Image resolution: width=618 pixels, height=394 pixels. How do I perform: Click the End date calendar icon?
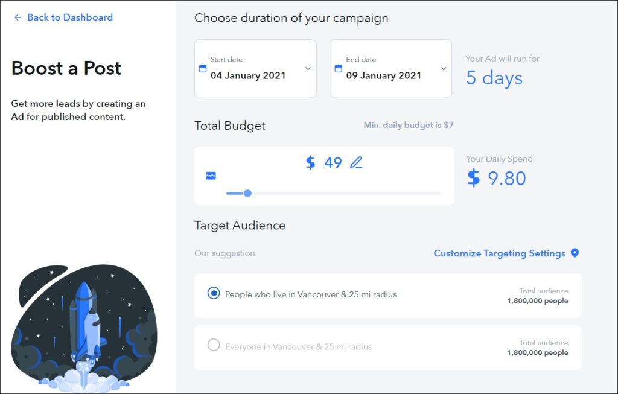pyautogui.click(x=339, y=68)
